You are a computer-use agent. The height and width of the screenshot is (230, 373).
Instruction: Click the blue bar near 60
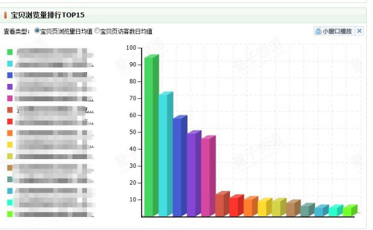pos(180,166)
